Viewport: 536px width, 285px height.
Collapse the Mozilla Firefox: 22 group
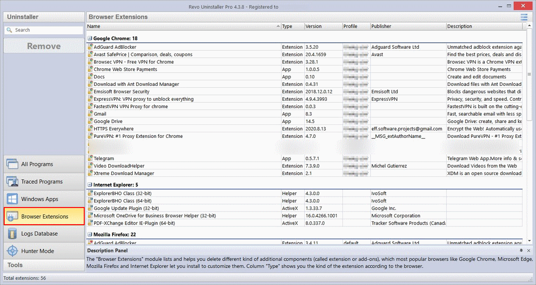tap(89, 234)
